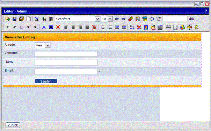Click the Email input field
The height and width of the screenshot is (131, 211).
[66, 71]
